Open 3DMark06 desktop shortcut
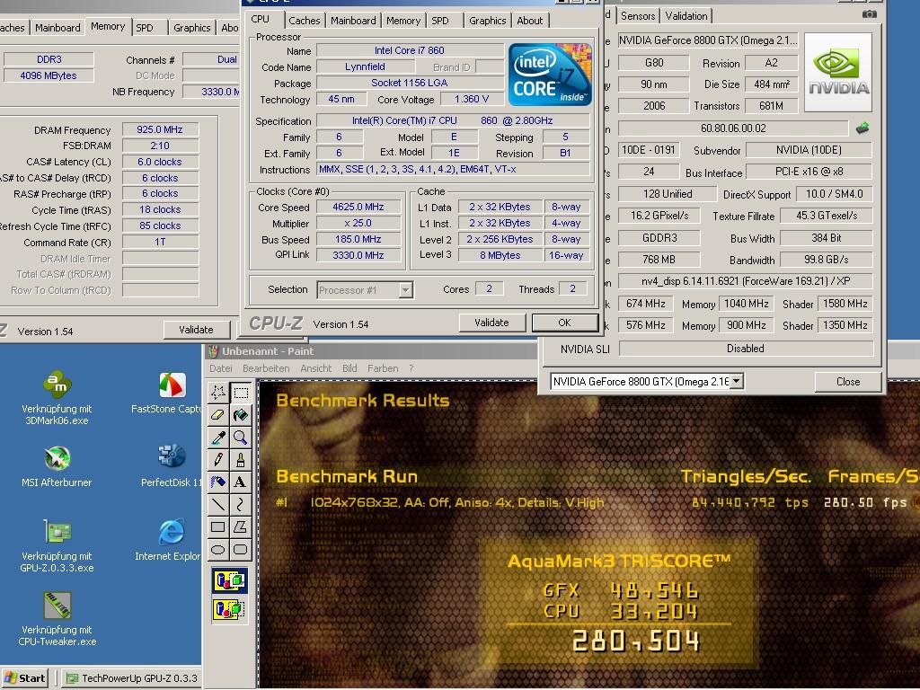 click(57, 397)
